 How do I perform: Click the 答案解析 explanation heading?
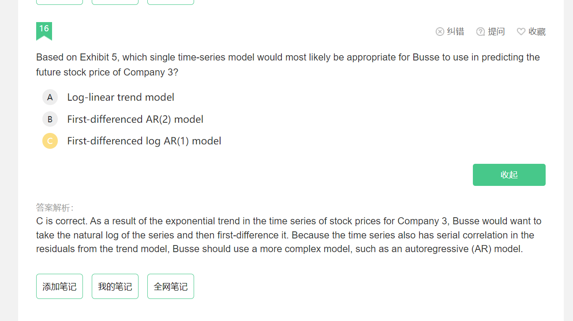55,208
